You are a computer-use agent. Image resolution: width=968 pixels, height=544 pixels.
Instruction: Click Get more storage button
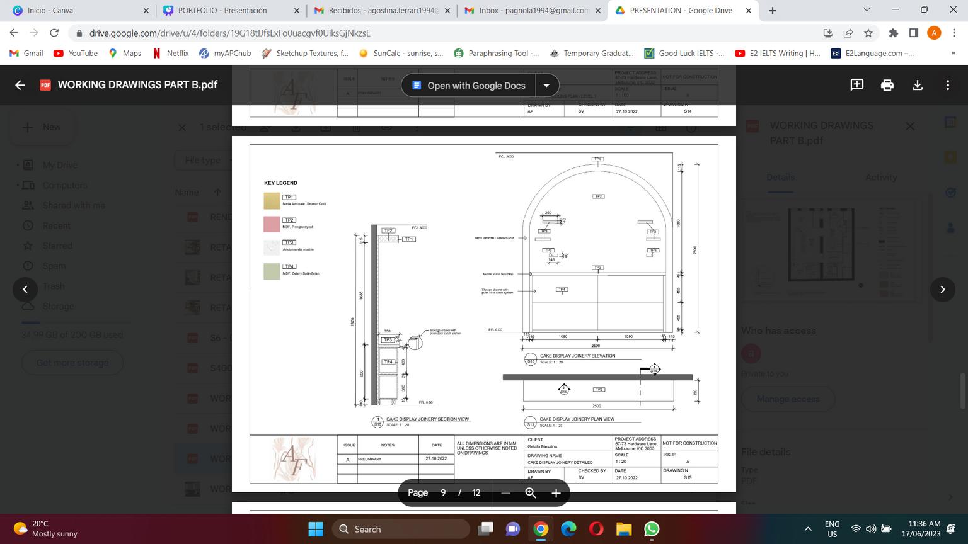click(x=72, y=363)
